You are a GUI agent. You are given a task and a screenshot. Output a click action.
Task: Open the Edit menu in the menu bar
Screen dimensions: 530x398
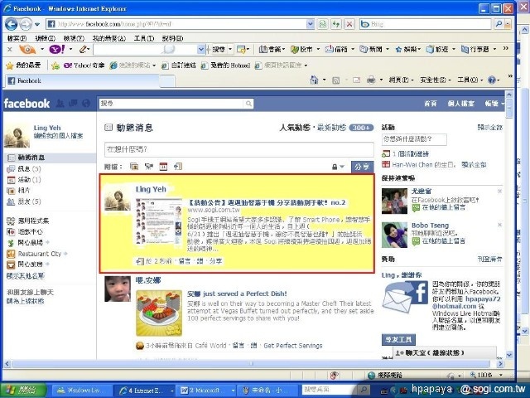pyautogui.click(x=46, y=38)
